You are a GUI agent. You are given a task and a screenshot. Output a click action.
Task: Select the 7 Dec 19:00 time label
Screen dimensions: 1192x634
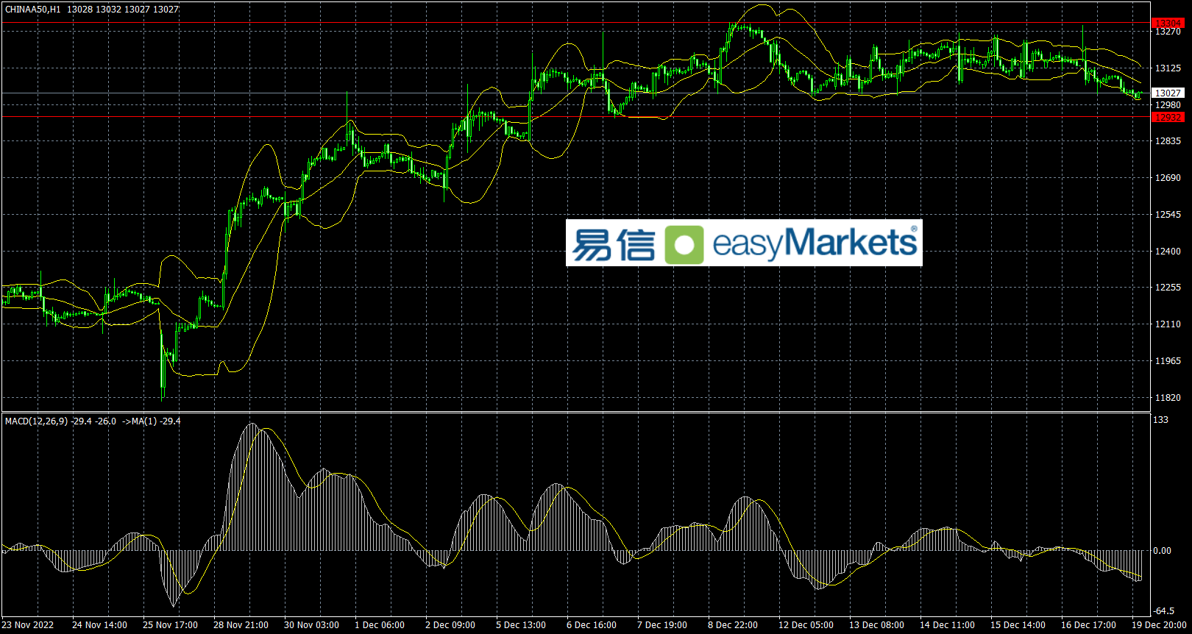point(662,625)
